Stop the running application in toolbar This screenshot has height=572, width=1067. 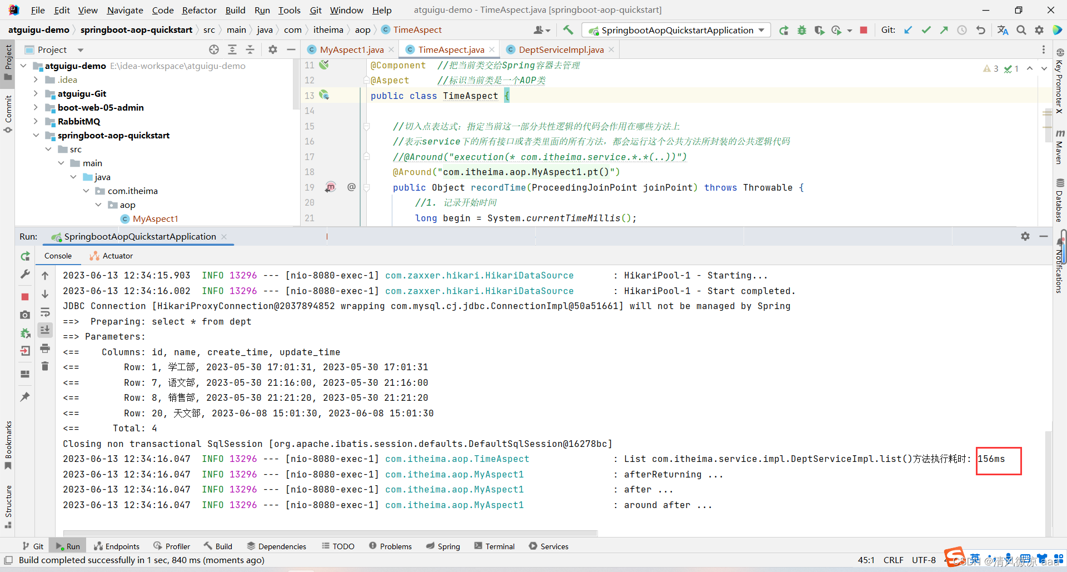click(864, 30)
